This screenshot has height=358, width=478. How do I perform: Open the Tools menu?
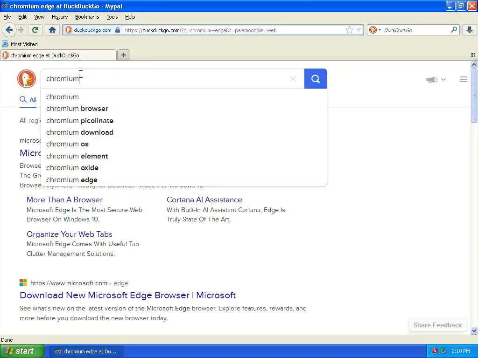click(112, 17)
